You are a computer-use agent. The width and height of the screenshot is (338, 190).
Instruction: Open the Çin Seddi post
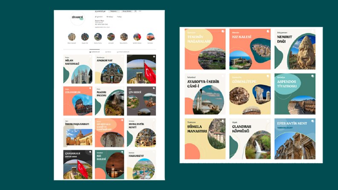[x=142, y=101]
